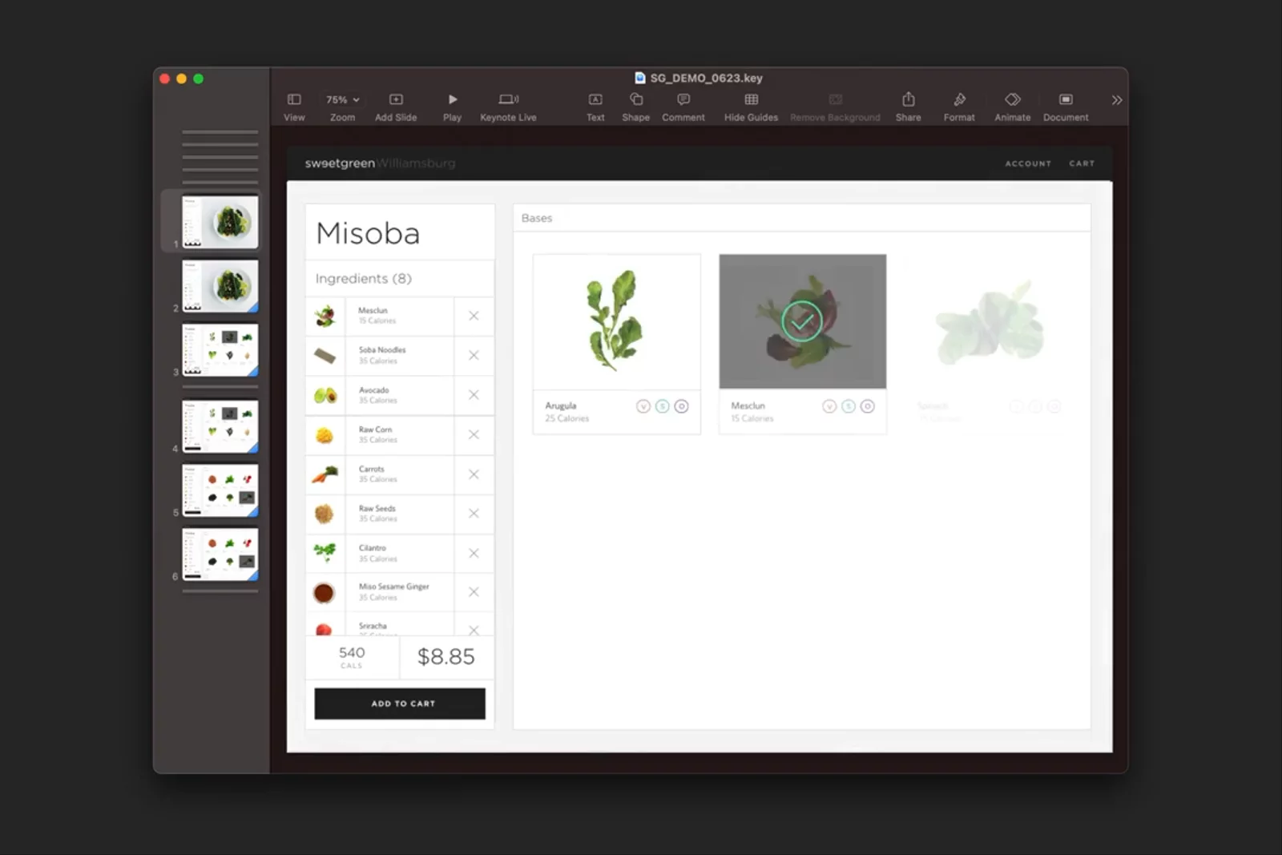Remove Raw Corn from the ingredients list
The height and width of the screenshot is (855, 1282).
tap(474, 434)
